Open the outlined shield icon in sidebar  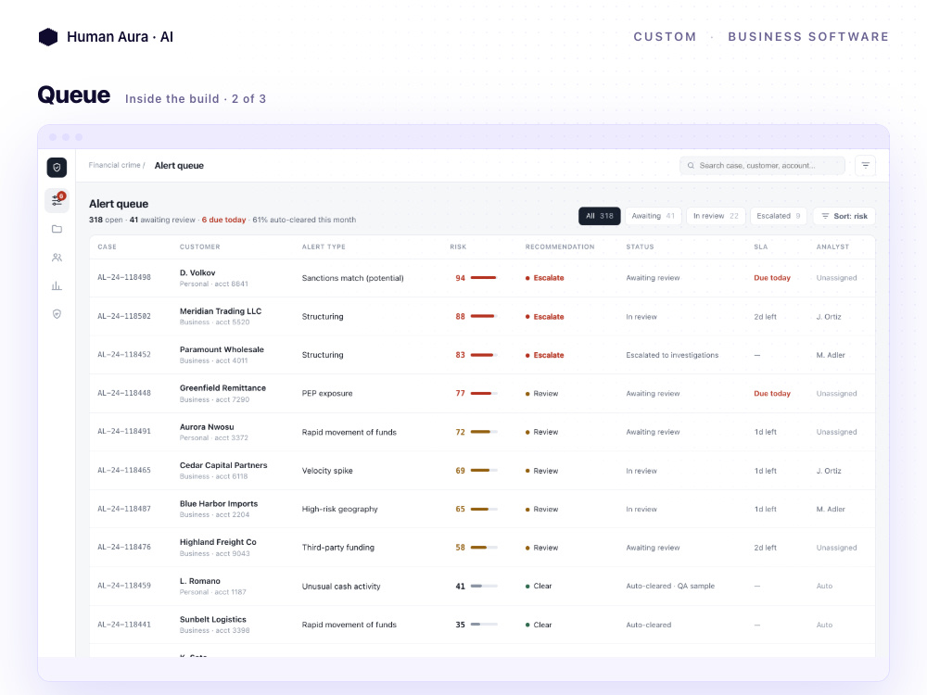point(57,314)
